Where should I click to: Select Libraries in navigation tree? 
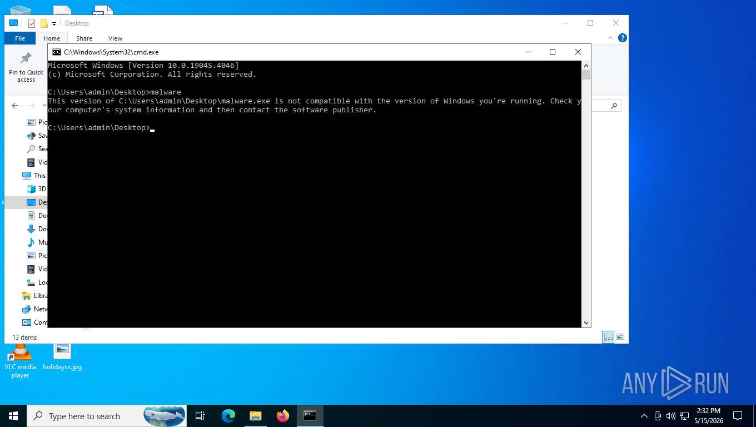point(34,296)
